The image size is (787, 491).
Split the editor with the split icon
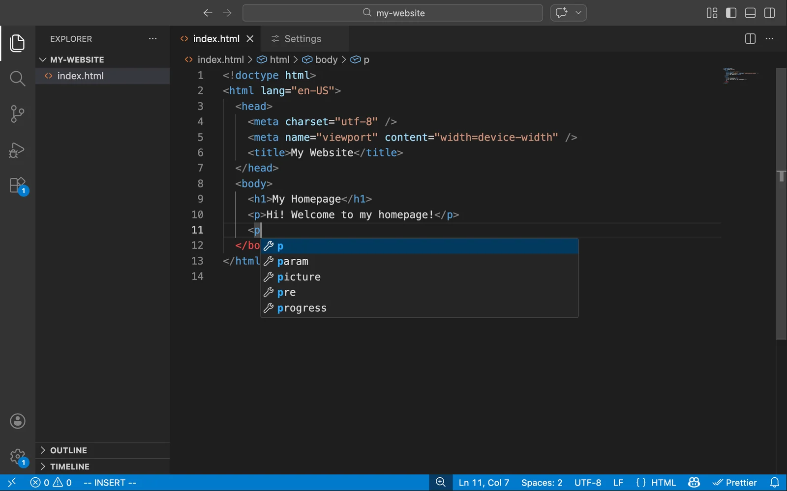pos(750,38)
